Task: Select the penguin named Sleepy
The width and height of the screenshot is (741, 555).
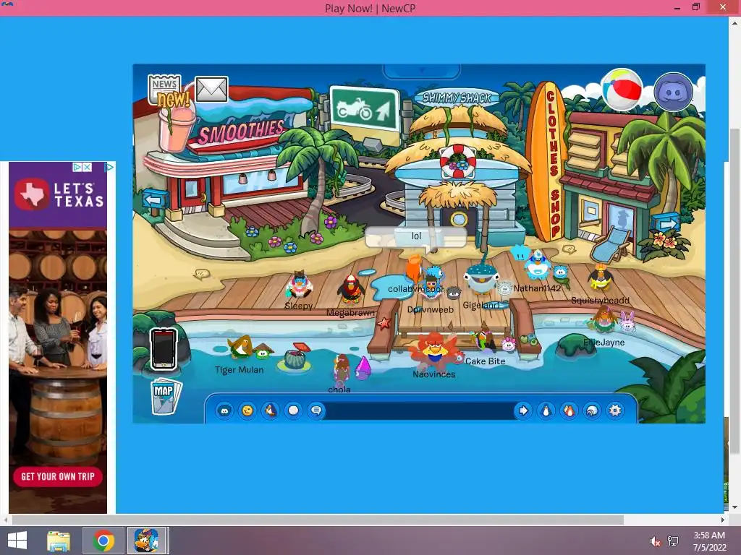Action: [x=299, y=286]
